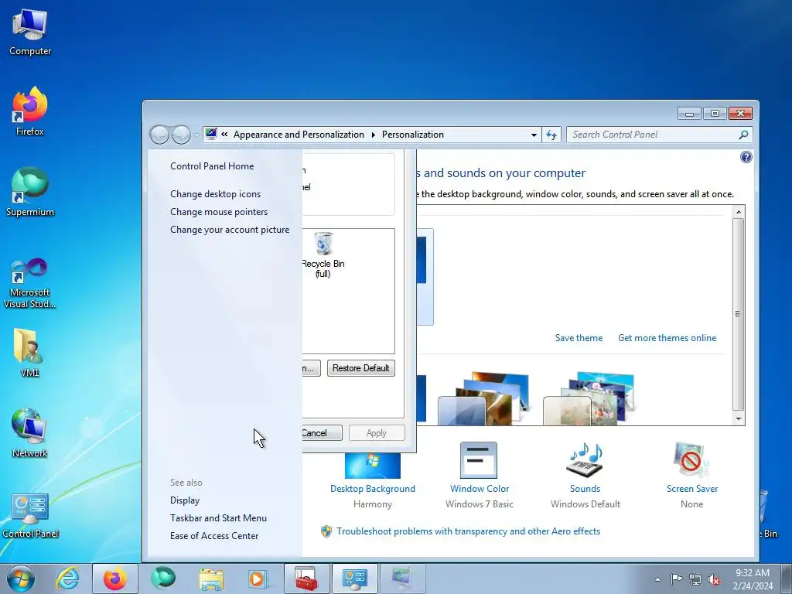Click the theme list scroll down arrow
792x594 pixels.
[739, 418]
